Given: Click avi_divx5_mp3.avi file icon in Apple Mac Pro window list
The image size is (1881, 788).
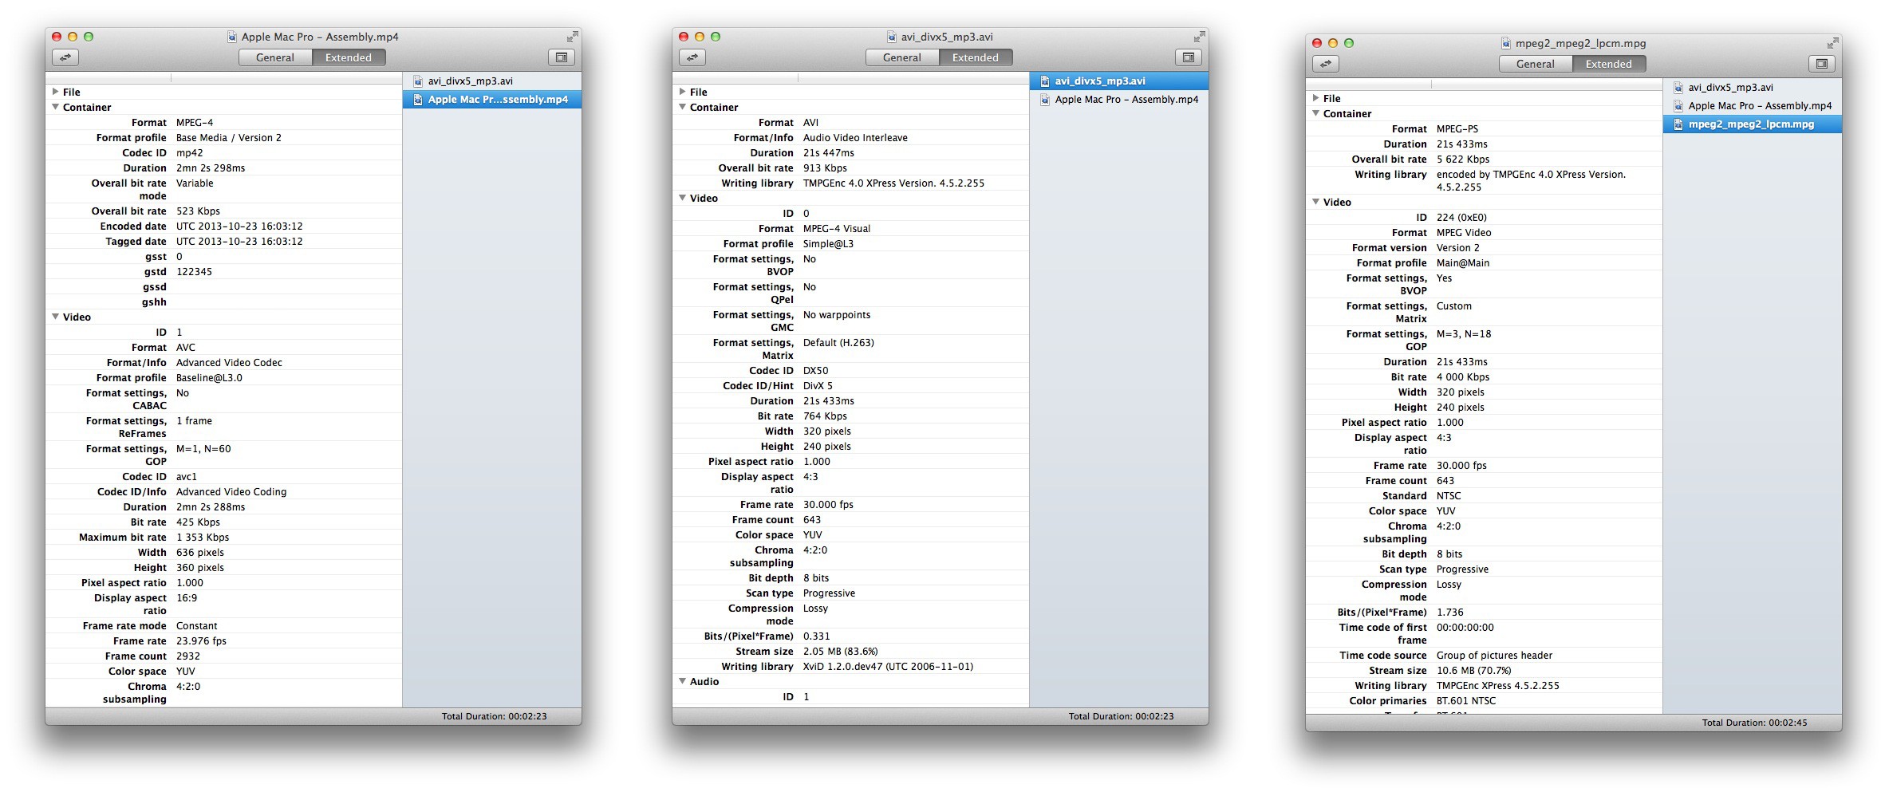Looking at the screenshot, I should 418,81.
